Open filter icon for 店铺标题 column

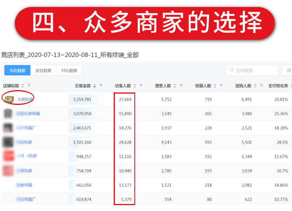point(29,85)
